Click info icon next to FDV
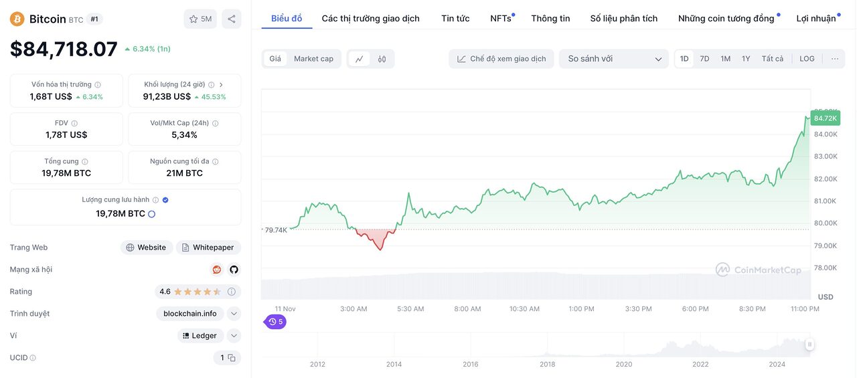 coord(74,123)
